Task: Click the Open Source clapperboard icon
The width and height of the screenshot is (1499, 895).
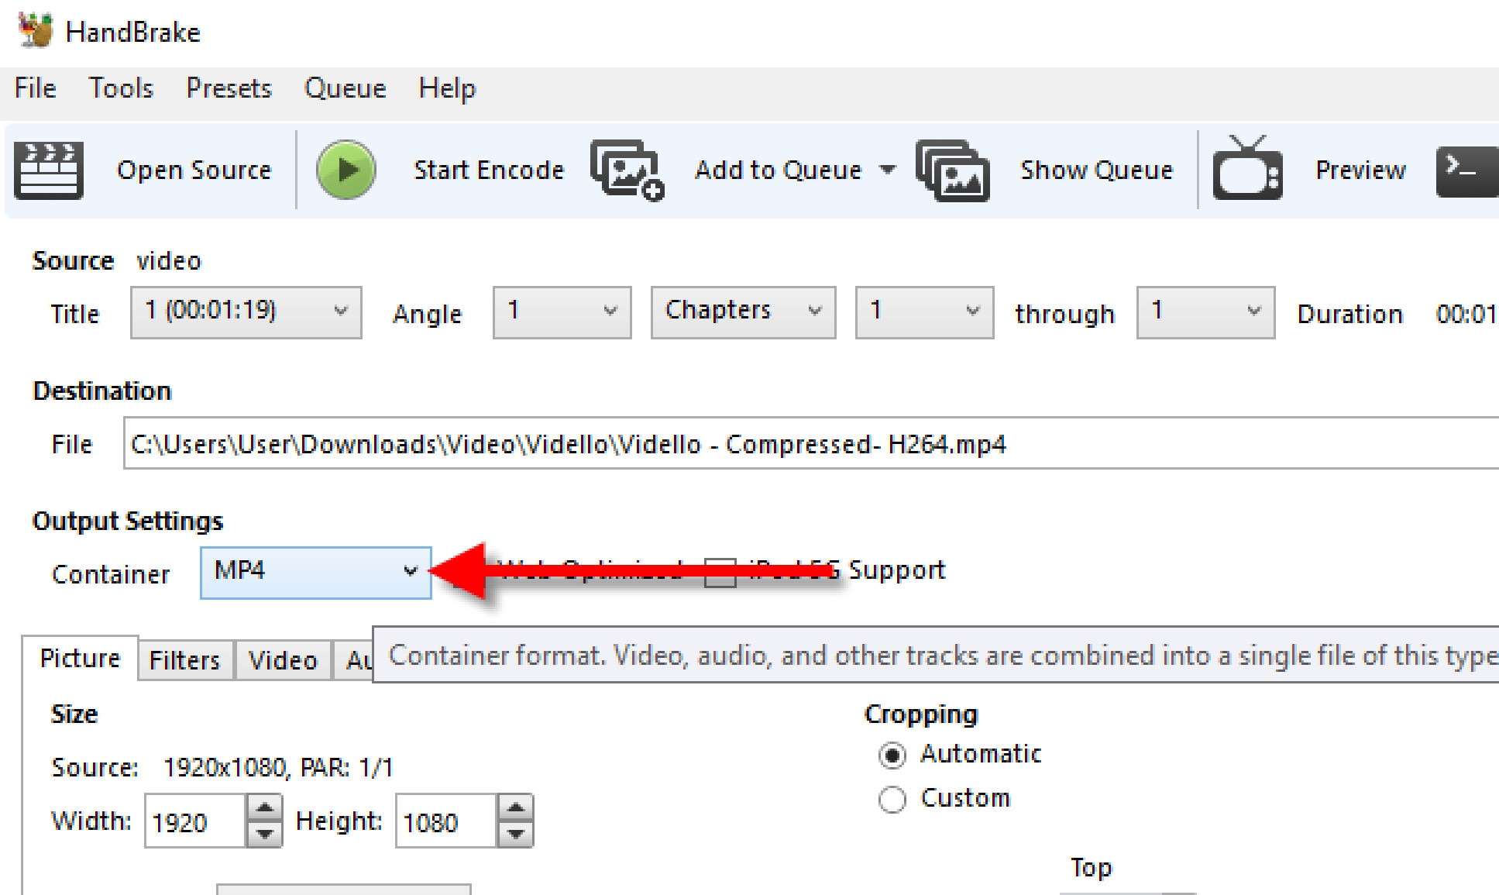Action: point(49,170)
